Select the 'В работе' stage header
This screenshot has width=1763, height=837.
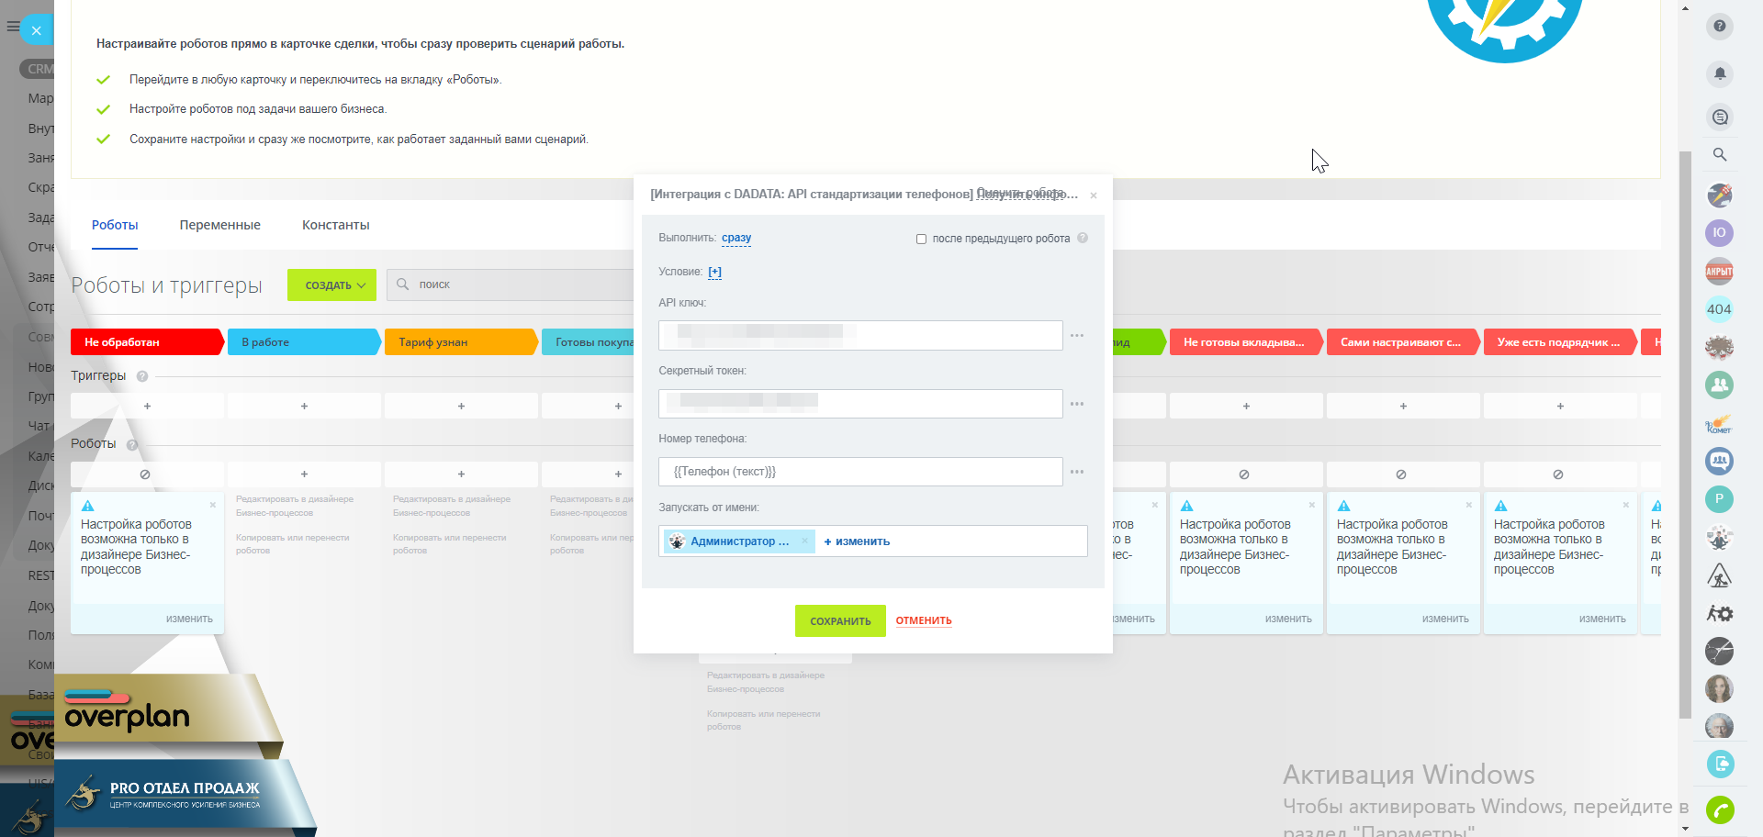[x=304, y=341]
